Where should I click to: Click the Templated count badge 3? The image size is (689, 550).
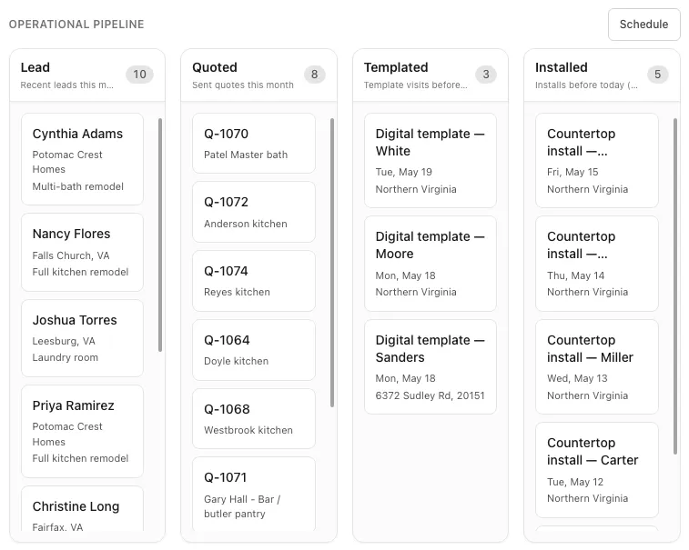486,75
